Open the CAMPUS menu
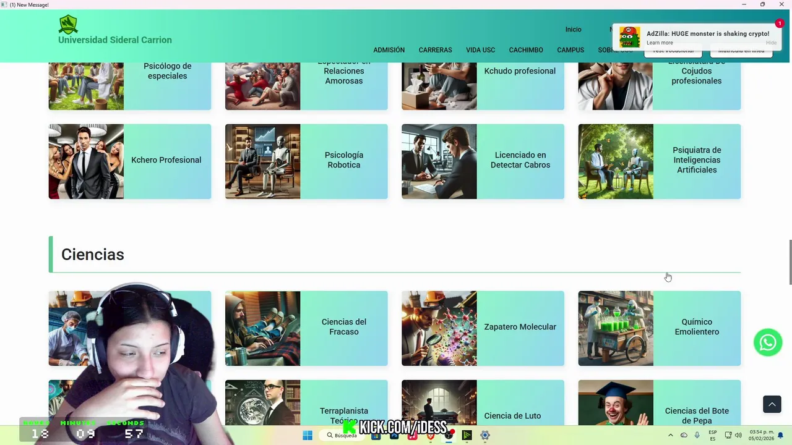The width and height of the screenshot is (792, 445). (x=570, y=50)
